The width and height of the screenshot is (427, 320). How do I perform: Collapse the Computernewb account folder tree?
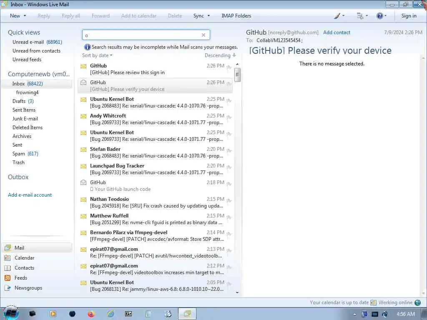click(x=39, y=74)
